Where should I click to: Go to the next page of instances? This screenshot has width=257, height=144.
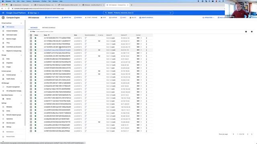(252, 134)
